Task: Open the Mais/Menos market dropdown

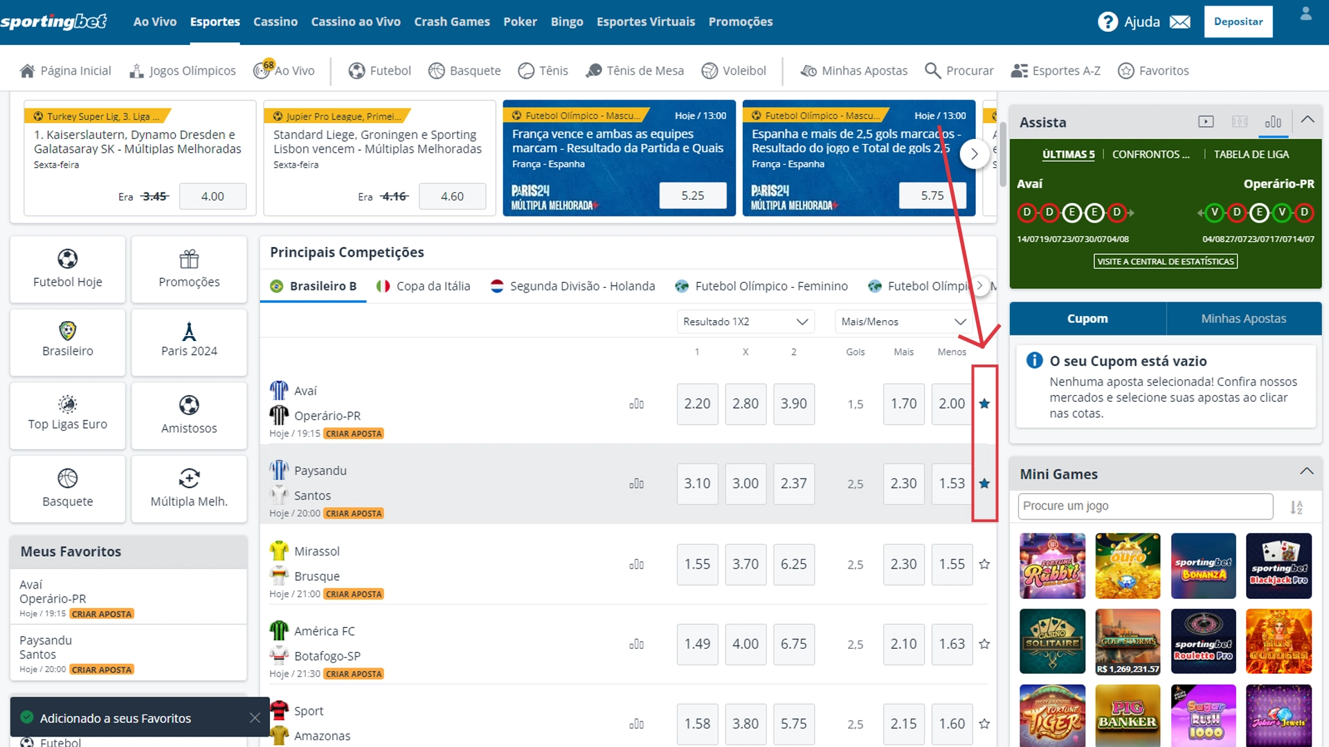Action: point(903,321)
